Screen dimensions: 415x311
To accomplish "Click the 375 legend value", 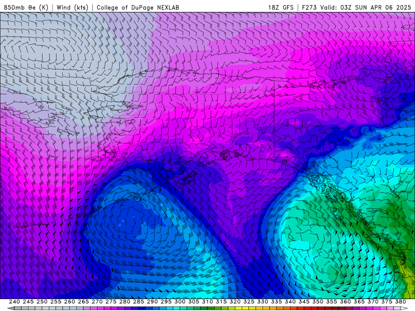I will point(386,302).
